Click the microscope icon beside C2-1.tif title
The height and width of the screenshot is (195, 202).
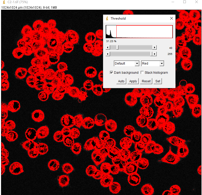(4, 2)
